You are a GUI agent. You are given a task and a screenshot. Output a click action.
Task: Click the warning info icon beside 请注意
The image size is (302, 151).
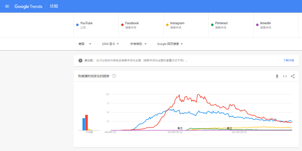(80, 60)
